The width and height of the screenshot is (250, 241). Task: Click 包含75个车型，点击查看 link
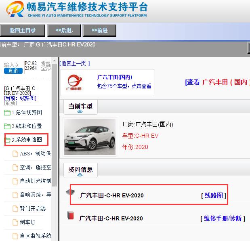pyautogui.click(x=124, y=86)
